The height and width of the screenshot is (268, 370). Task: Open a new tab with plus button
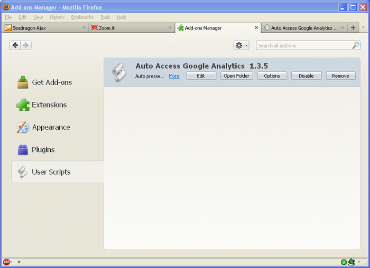pos(353,27)
